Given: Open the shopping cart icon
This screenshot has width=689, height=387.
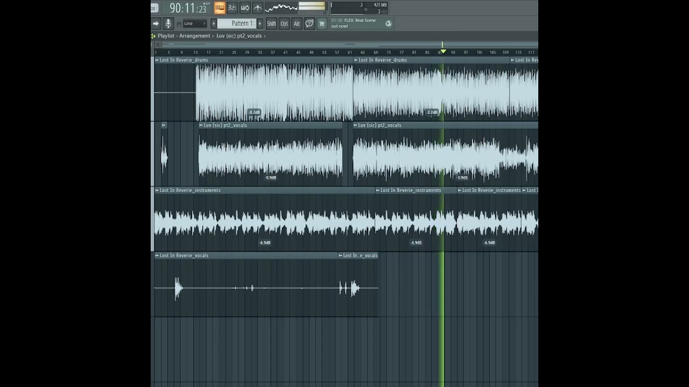Looking at the screenshot, I should (322, 23).
